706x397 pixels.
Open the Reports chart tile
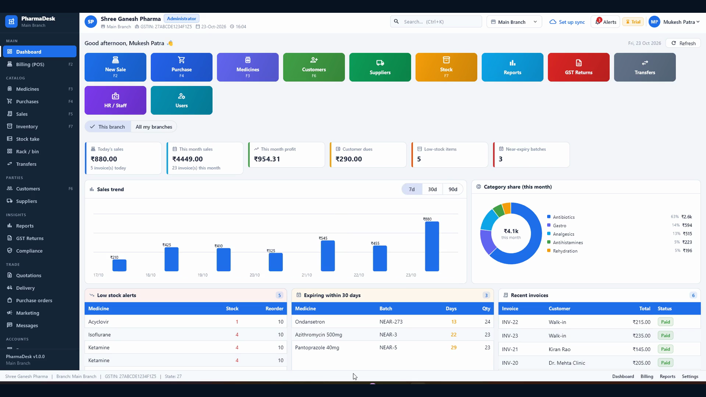coord(512,67)
